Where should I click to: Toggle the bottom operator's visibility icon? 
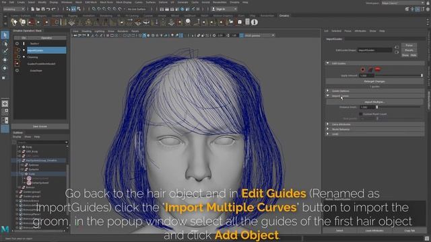pyautogui.click(x=17, y=71)
